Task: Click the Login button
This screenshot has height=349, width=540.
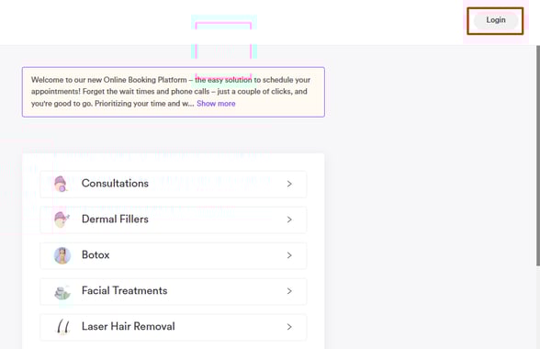Action: (496, 20)
